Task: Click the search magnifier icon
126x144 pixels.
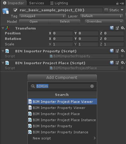Action: [x=33, y=86]
